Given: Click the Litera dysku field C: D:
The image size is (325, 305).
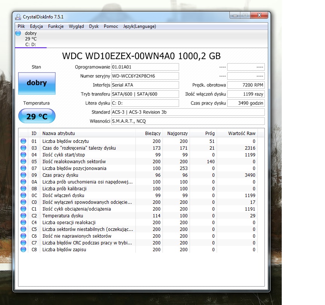Looking at the screenshot, I should coord(145,103).
